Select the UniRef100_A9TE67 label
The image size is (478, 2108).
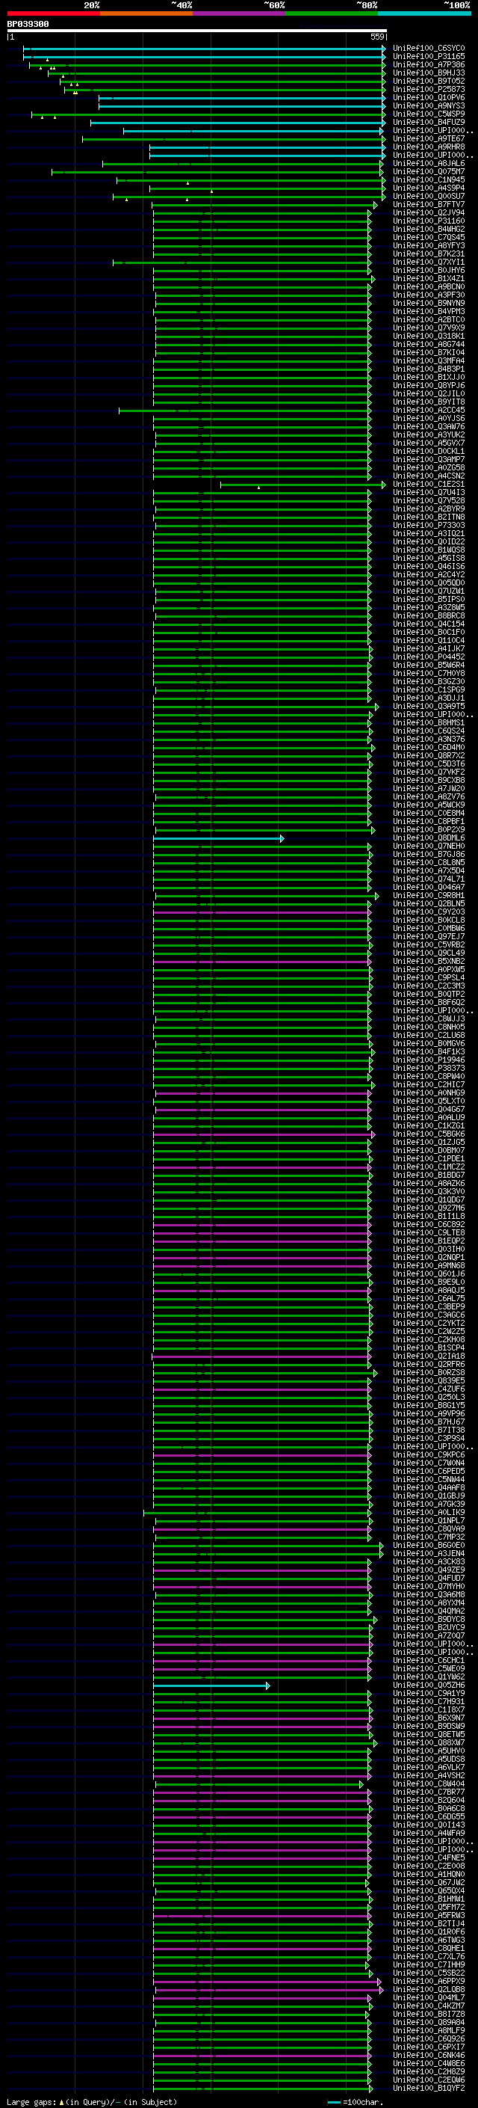pos(429,139)
